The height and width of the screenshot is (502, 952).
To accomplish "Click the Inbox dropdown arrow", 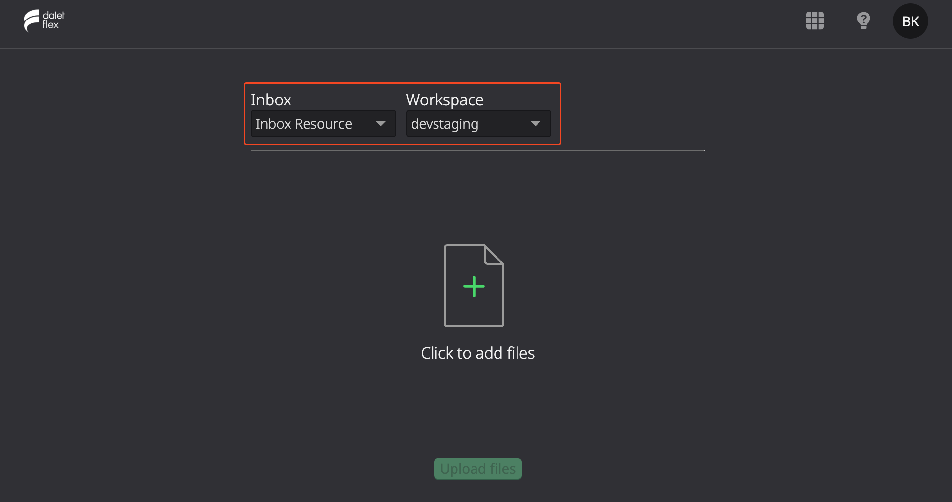I will click(381, 124).
